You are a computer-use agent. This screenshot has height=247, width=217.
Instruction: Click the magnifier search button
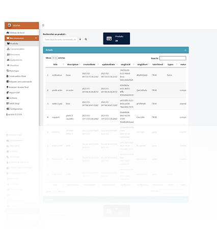click(x=86, y=39)
